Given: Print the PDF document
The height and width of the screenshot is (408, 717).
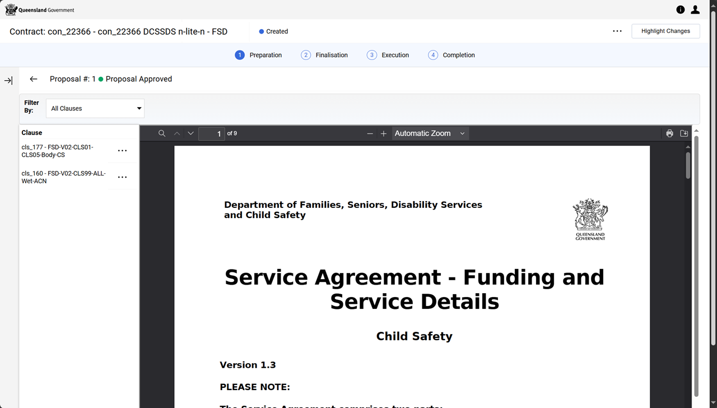Looking at the screenshot, I should 669,133.
